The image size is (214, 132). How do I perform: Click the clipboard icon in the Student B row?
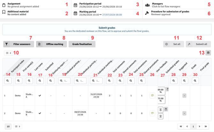[166, 109]
